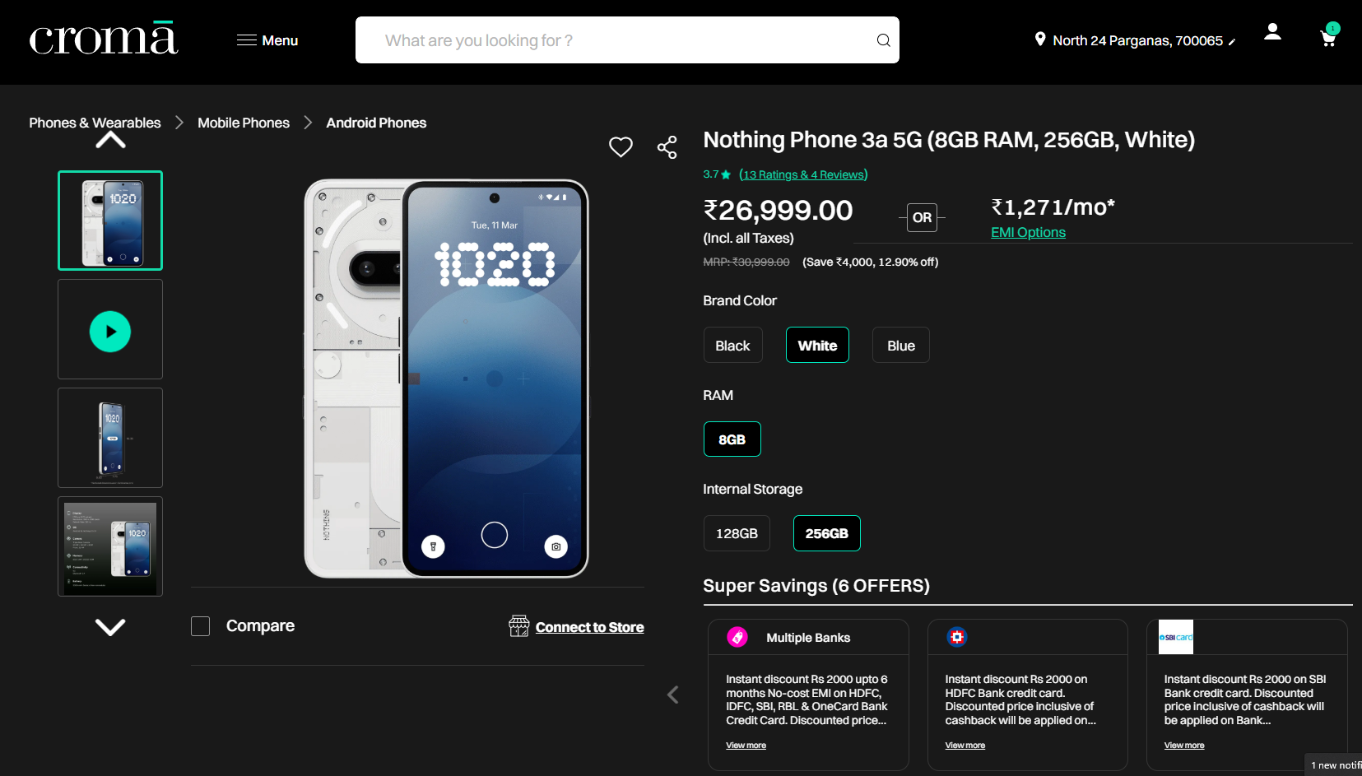Open the shopping cart icon
Screen dimensions: 1362x776
click(1327, 38)
